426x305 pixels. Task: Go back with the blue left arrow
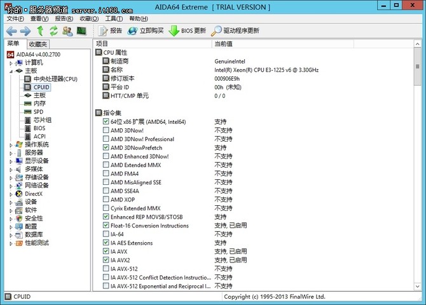tap(11, 31)
